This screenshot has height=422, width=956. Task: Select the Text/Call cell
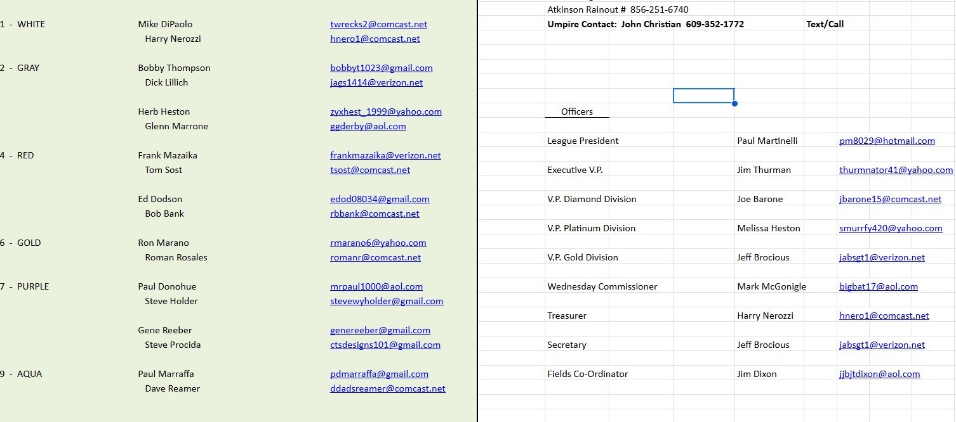pos(825,24)
